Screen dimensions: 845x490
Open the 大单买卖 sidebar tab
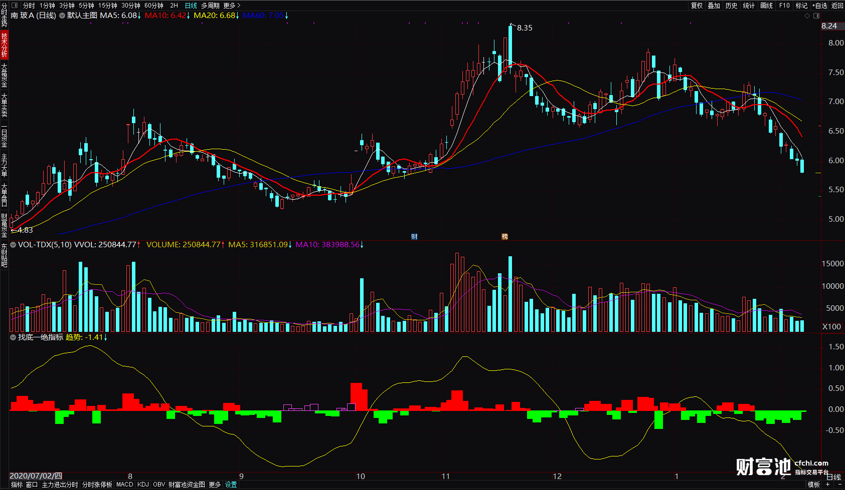point(4,105)
